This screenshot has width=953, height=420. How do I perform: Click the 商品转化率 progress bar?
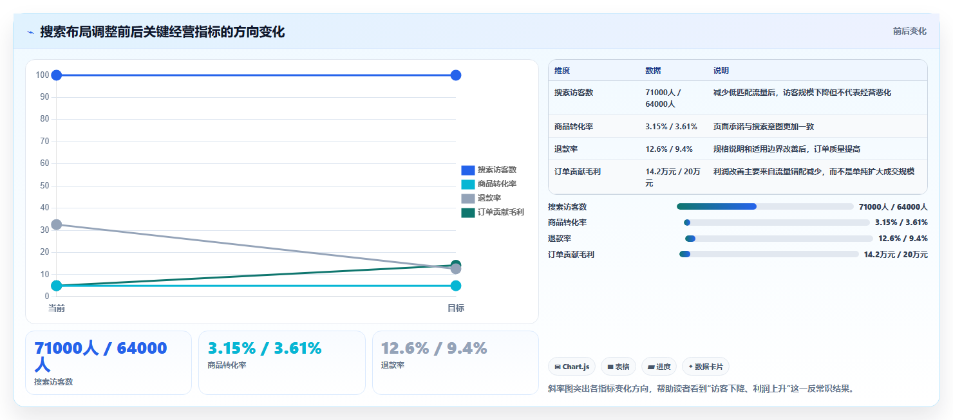pos(777,223)
